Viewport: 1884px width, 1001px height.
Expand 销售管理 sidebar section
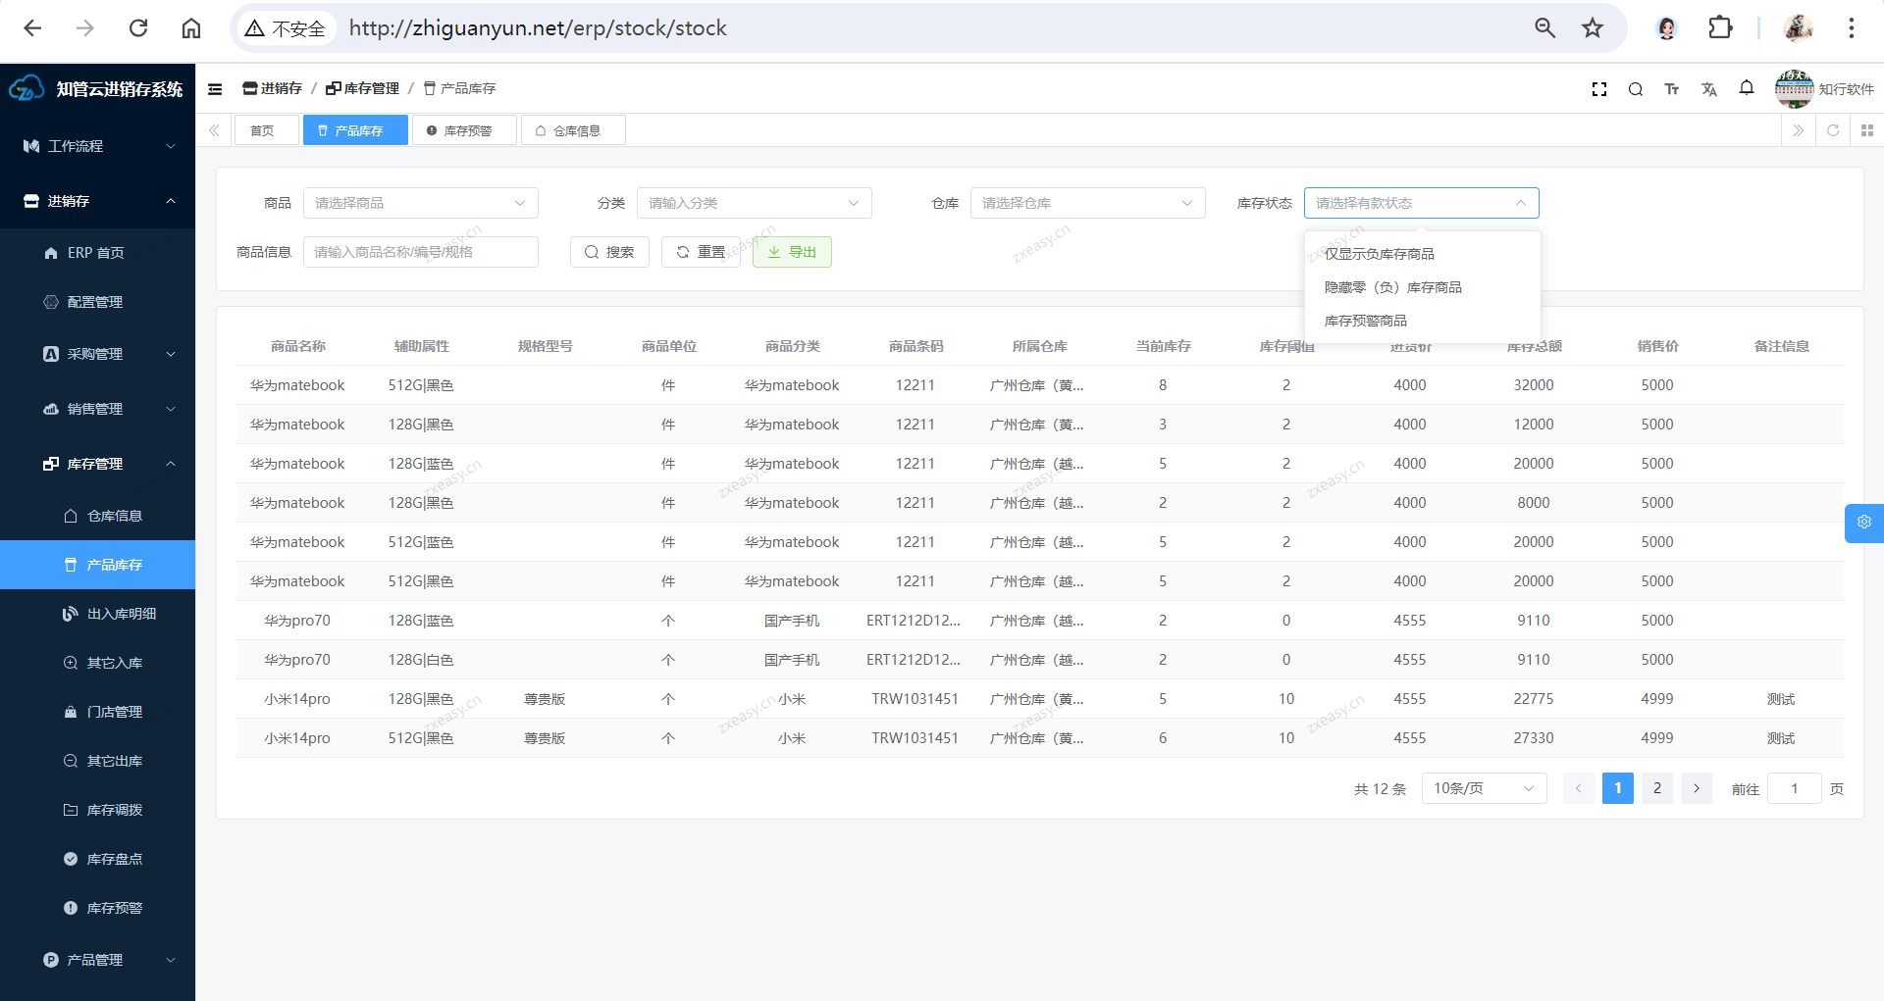pyautogui.click(x=97, y=409)
